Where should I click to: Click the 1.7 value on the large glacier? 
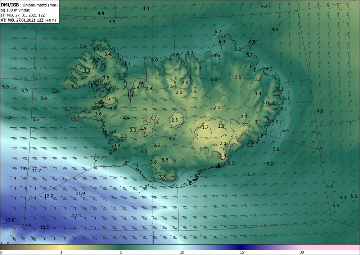(x=205, y=127)
